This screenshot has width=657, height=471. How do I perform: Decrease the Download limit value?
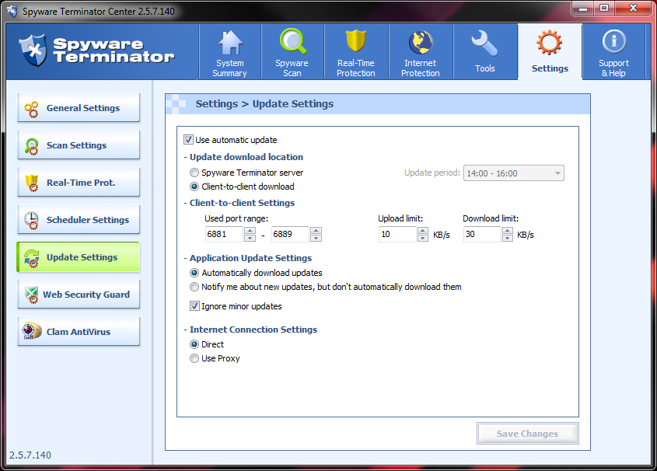[508, 238]
